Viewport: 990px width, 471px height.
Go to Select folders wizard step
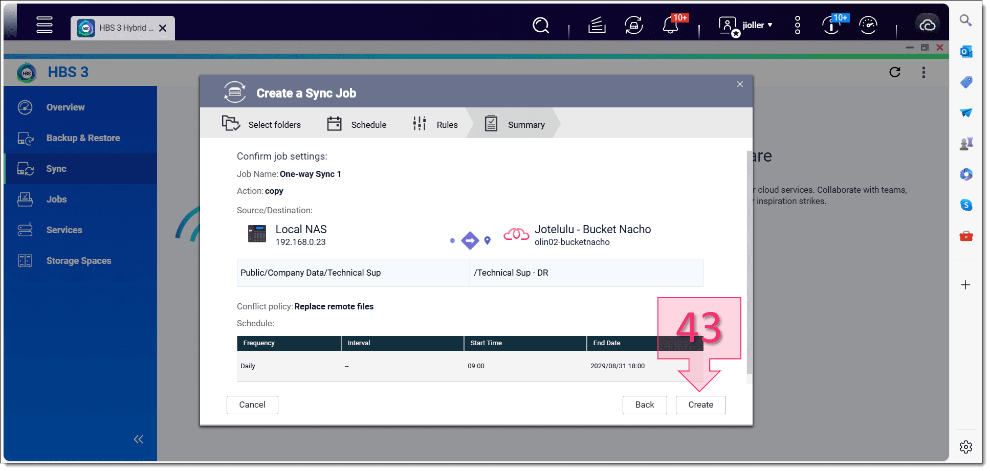pos(261,124)
